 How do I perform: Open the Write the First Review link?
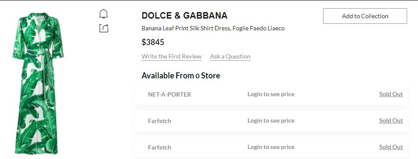[172, 57]
